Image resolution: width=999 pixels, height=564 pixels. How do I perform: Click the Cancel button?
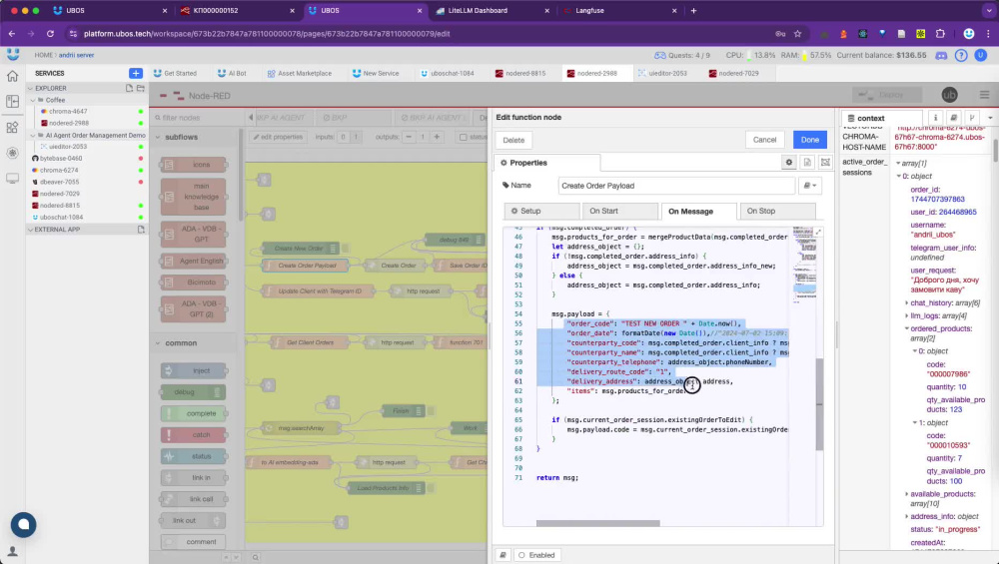(x=764, y=140)
